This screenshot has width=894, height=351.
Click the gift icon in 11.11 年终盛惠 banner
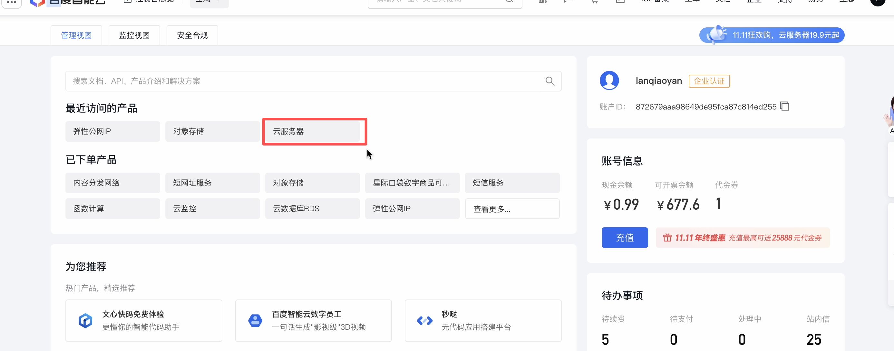(667, 238)
